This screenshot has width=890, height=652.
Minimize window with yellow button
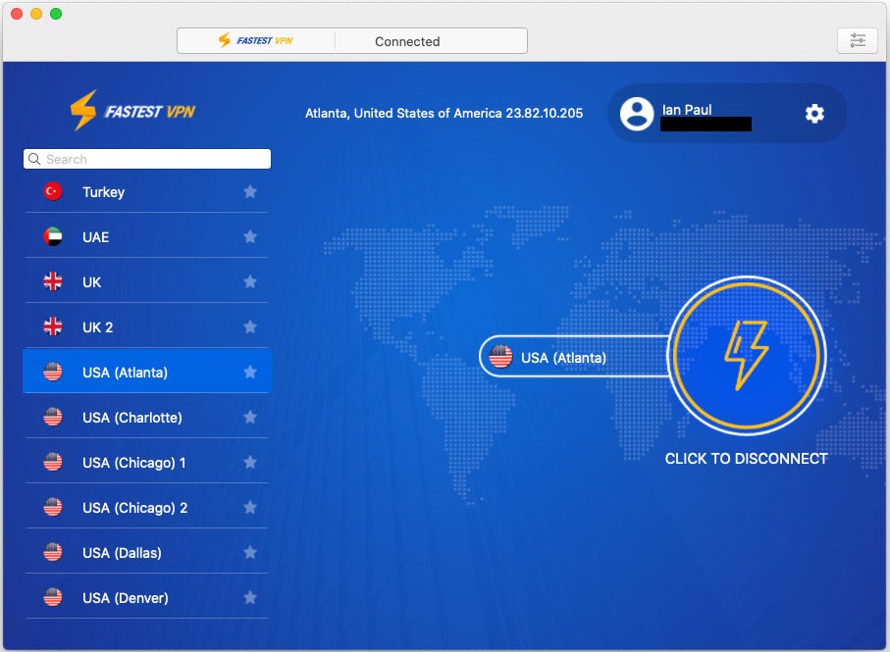pos(36,14)
